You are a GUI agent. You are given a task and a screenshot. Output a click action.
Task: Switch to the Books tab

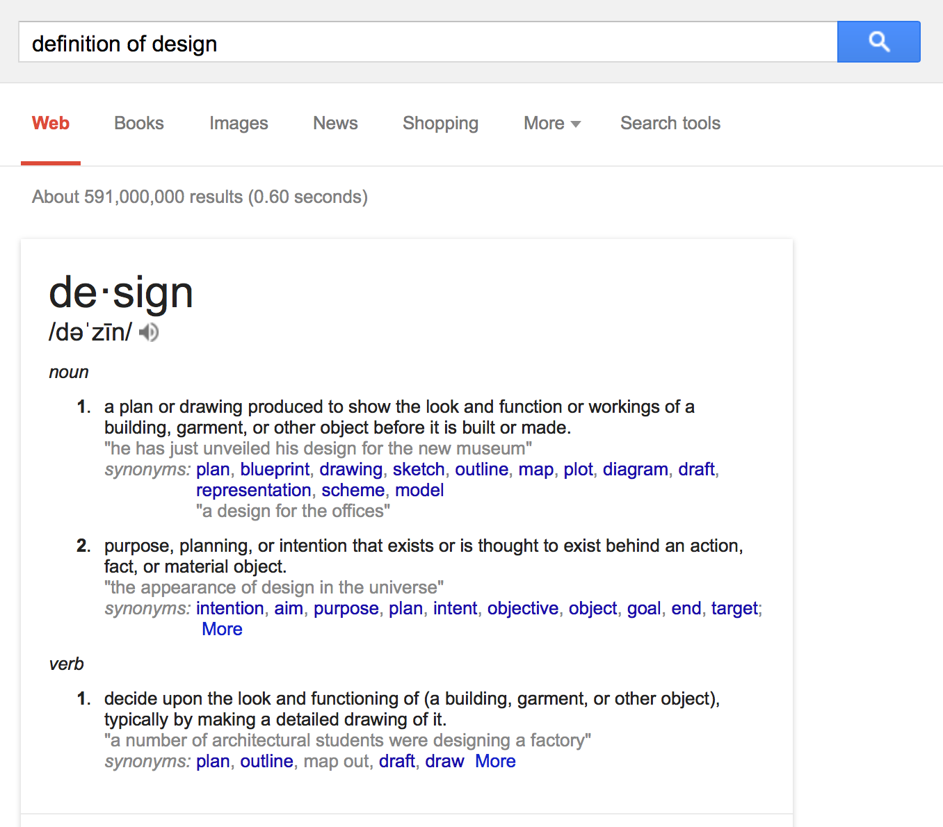(139, 123)
